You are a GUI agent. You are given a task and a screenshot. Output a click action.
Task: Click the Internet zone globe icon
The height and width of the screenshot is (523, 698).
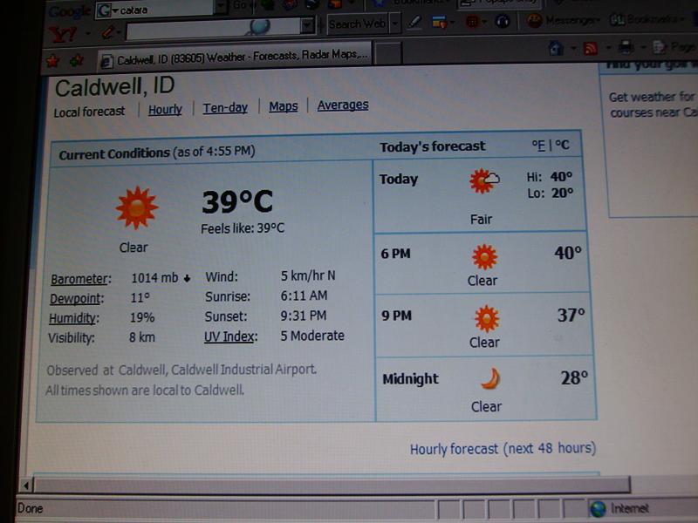[598, 508]
